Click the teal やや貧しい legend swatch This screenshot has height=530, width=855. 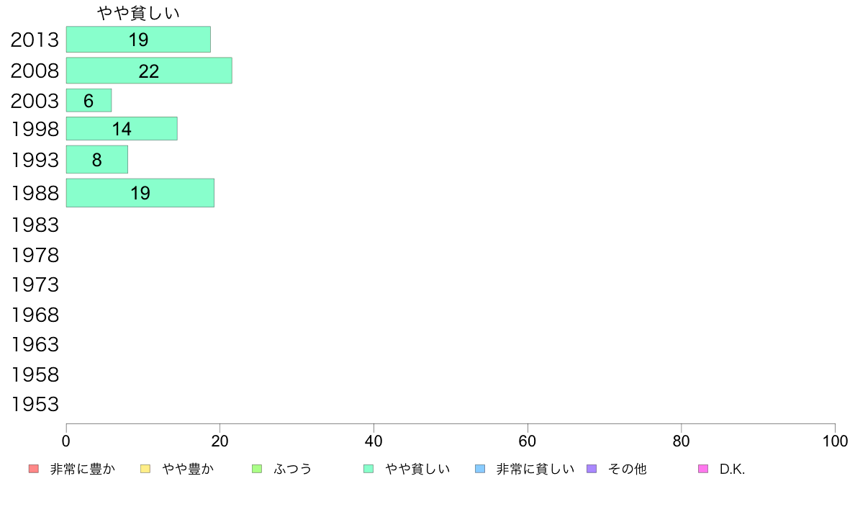[368, 469]
